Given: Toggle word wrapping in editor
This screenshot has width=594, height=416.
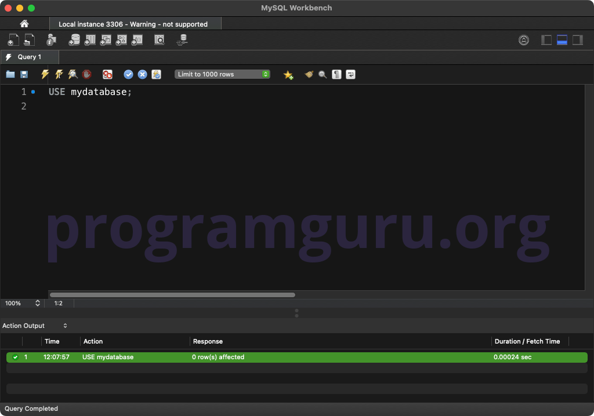Looking at the screenshot, I should click(351, 74).
